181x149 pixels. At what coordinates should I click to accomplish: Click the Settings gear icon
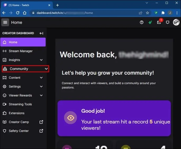coord(4,87)
